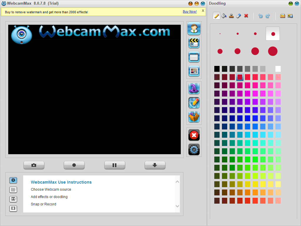Choose the second smallest brush size
Image resolution: width=301 pixels, height=226 pixels.
(238, 34)
